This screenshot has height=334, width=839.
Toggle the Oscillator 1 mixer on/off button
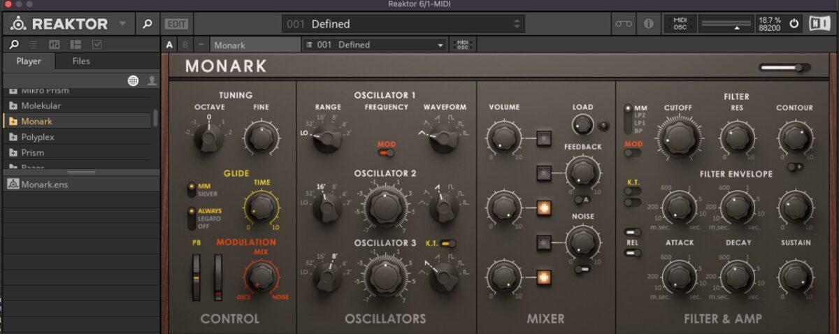click(543, 137)
